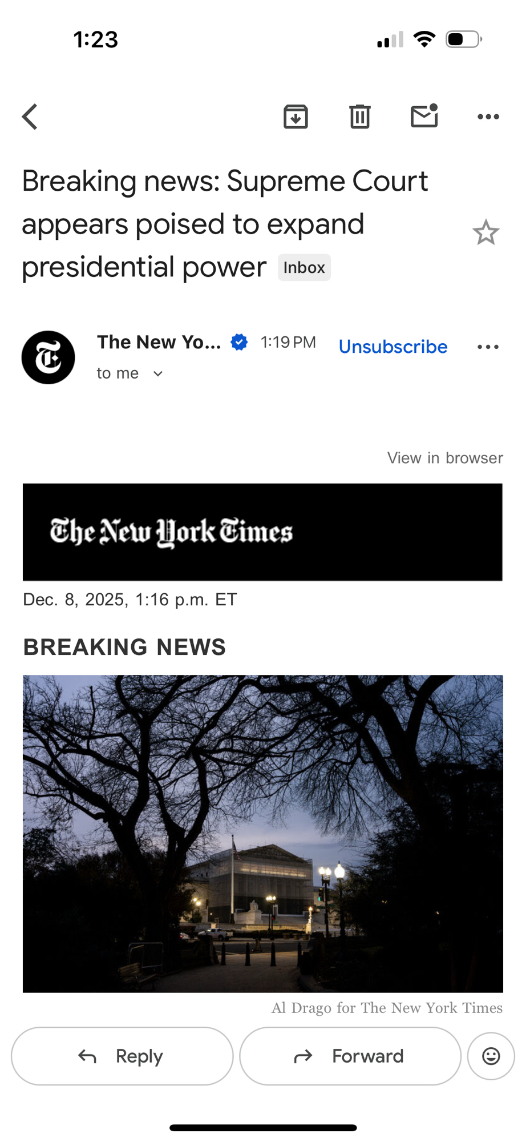Expand recipient details next to 'to me'
Image resolution: width=526 pixels, height=1142 pixels.
(158, 373)
